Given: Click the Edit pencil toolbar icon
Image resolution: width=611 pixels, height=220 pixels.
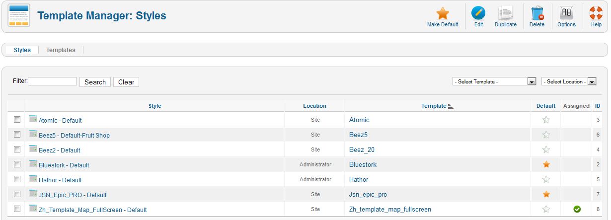Looking at the screenshot, I should pyautogui.click(x=478, y=13).
